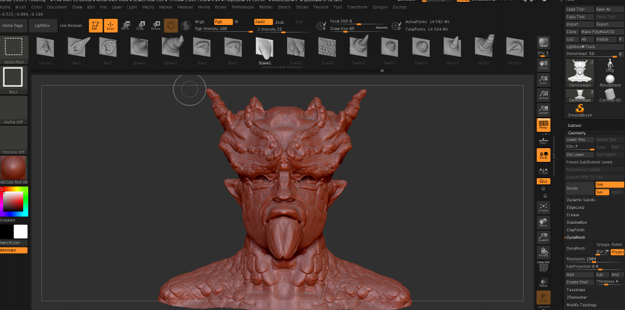Select the SimpleBrush tool icon

pos(580,111)
